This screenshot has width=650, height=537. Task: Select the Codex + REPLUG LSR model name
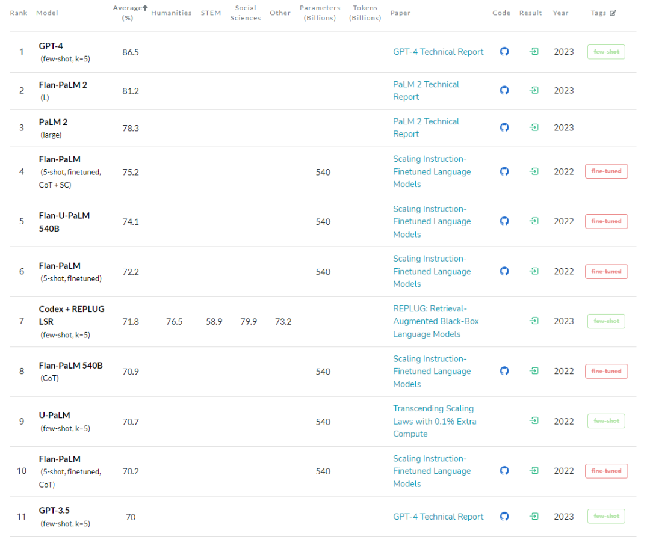coord(72,315)
